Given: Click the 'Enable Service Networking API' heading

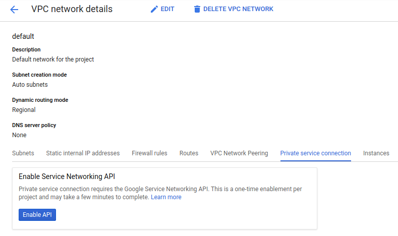Looking at the screenshot, I should click(x=67, y=177).
